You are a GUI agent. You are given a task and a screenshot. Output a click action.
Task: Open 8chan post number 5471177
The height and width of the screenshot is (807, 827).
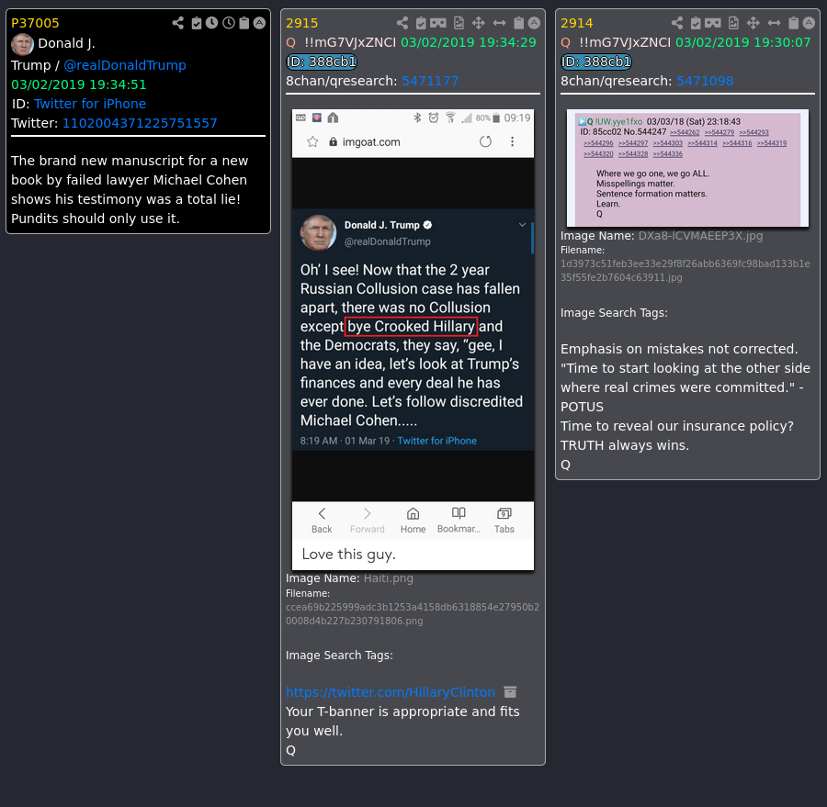[430, 81]
